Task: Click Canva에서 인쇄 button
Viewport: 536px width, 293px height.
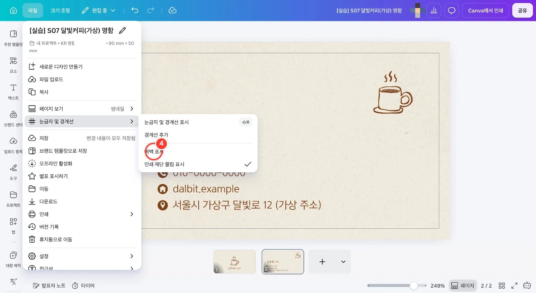Action: pyautogui.click(x=485, y=10)
